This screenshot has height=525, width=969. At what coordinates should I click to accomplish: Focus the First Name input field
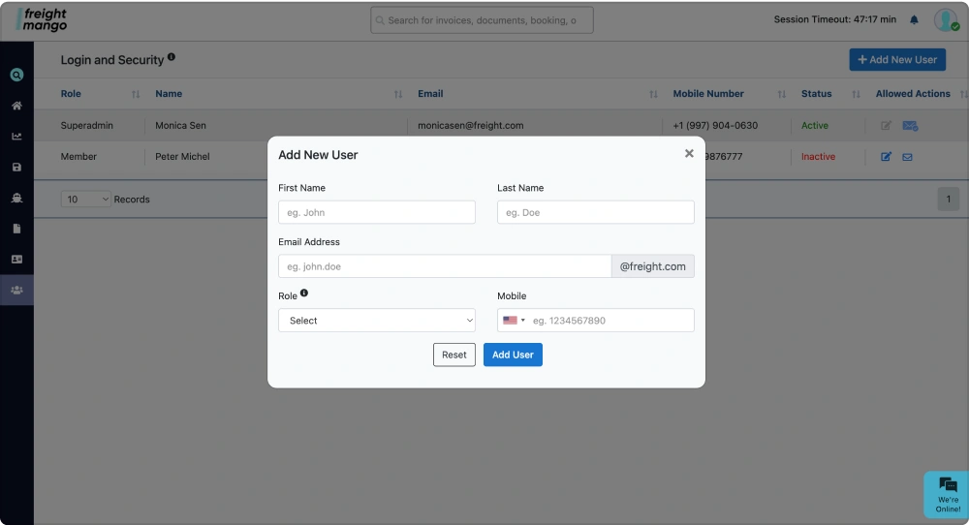click(x=376, y=212)
